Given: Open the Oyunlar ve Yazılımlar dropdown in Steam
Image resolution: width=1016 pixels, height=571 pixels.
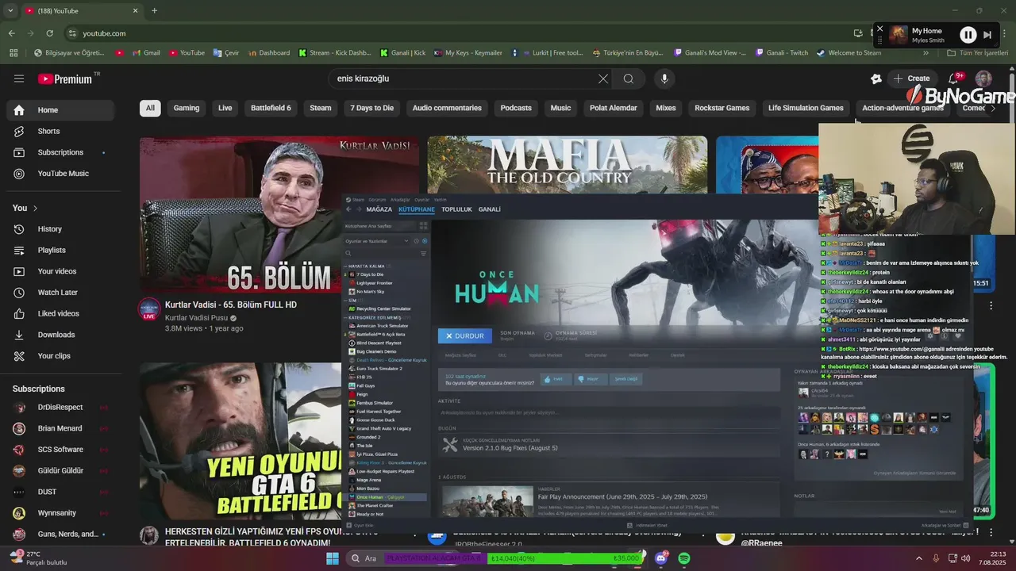Looking at the screenshot, I should (x=377, y=241).
